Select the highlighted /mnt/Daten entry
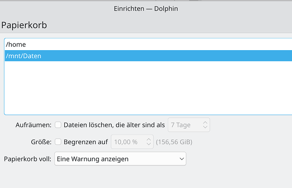The height and width of the screenshot is (188, 292). pyautogui.click(x=24, y=56)
